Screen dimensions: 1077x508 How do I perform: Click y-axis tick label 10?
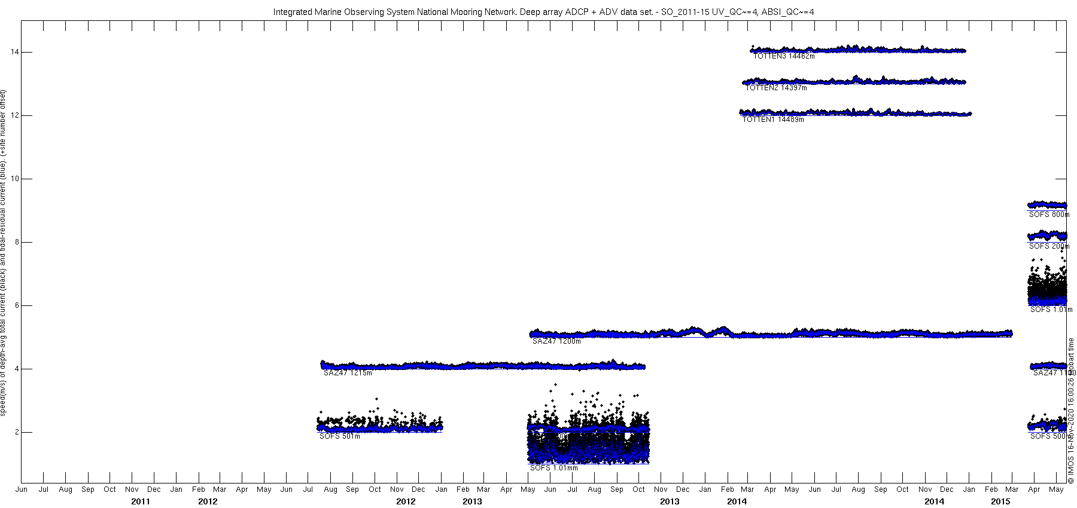click(x=14, y=179)
